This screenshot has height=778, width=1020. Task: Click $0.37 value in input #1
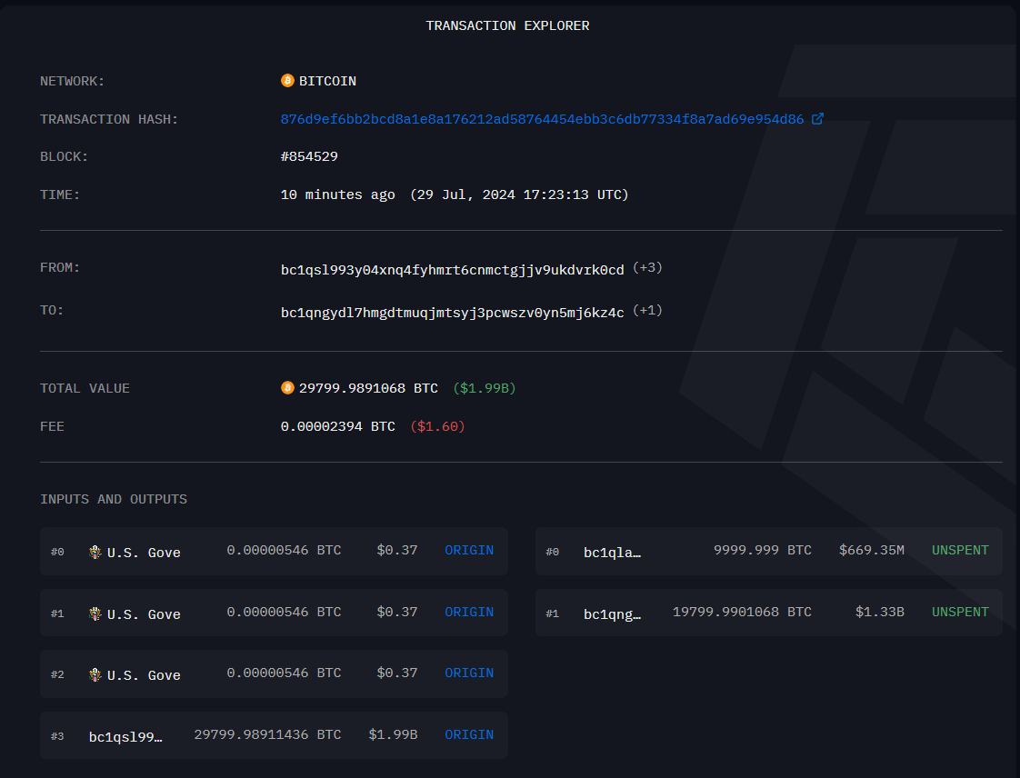(396, 612)
